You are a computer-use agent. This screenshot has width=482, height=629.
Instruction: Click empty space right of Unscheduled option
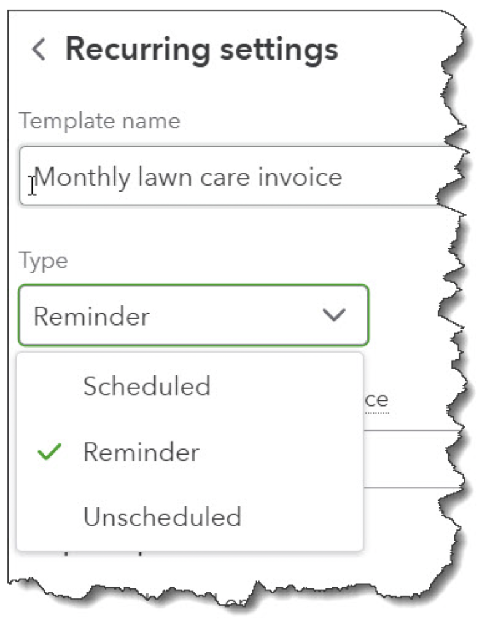[x=301, y=517]
